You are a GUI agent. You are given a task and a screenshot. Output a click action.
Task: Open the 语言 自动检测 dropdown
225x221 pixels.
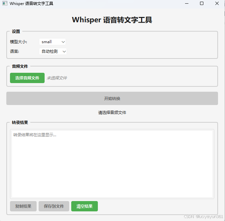(53, 51)
